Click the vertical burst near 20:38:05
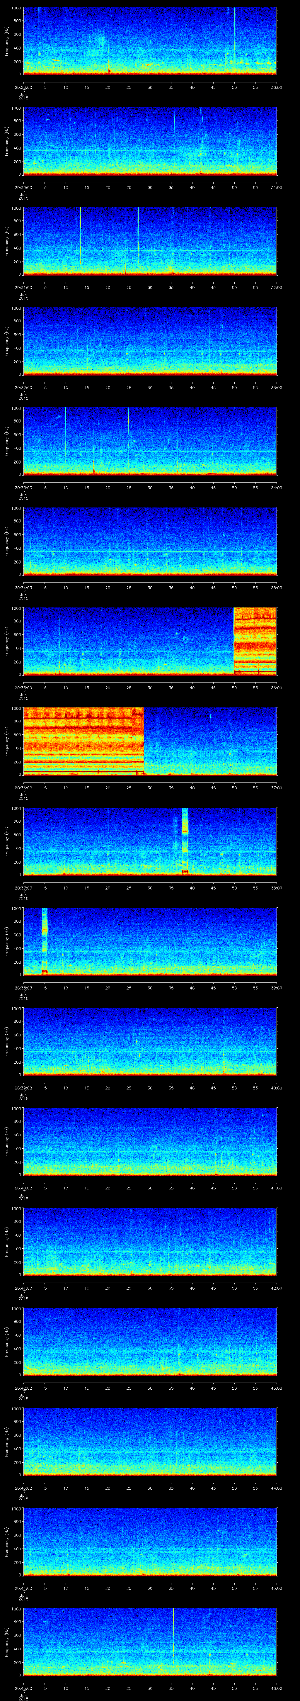This screenshot has height=1701, width=300. coord(44,941)
